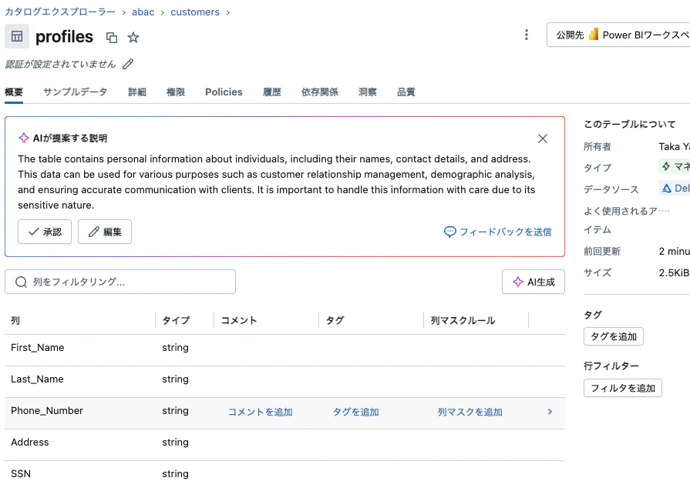Viewport: 690px width, 491px height.
Task: Star the profiles table as favorite
Action: pyautogui.click(x=133, y=38)
